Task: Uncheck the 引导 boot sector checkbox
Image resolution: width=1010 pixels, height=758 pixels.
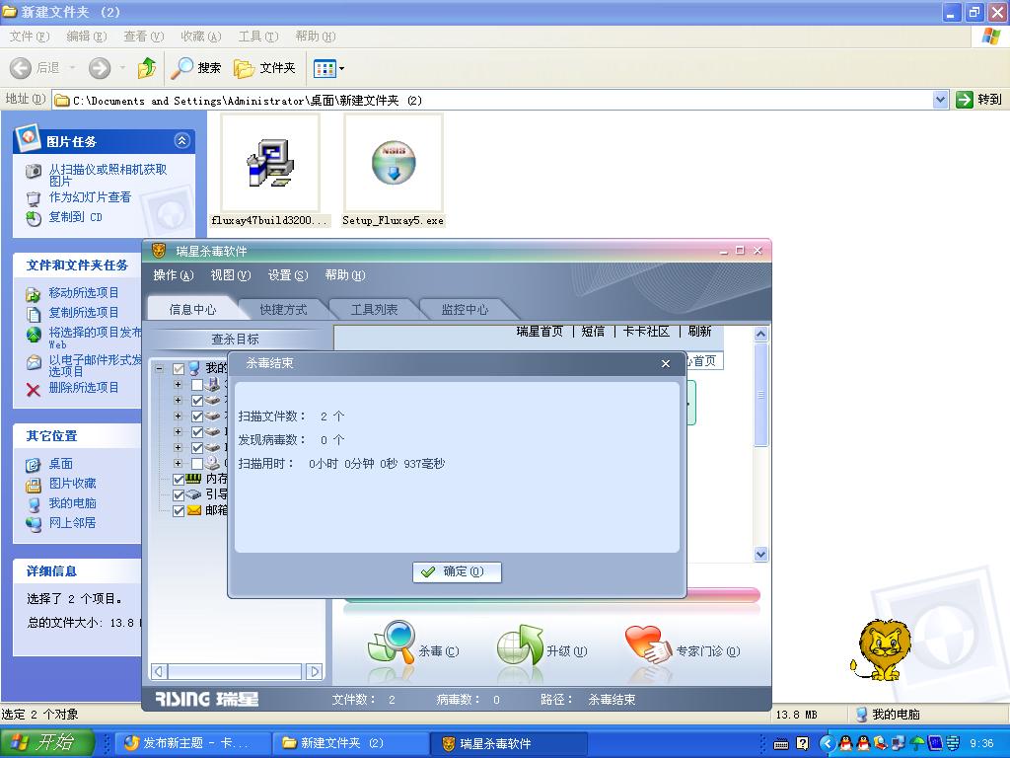Action: (x=179, y=495)
